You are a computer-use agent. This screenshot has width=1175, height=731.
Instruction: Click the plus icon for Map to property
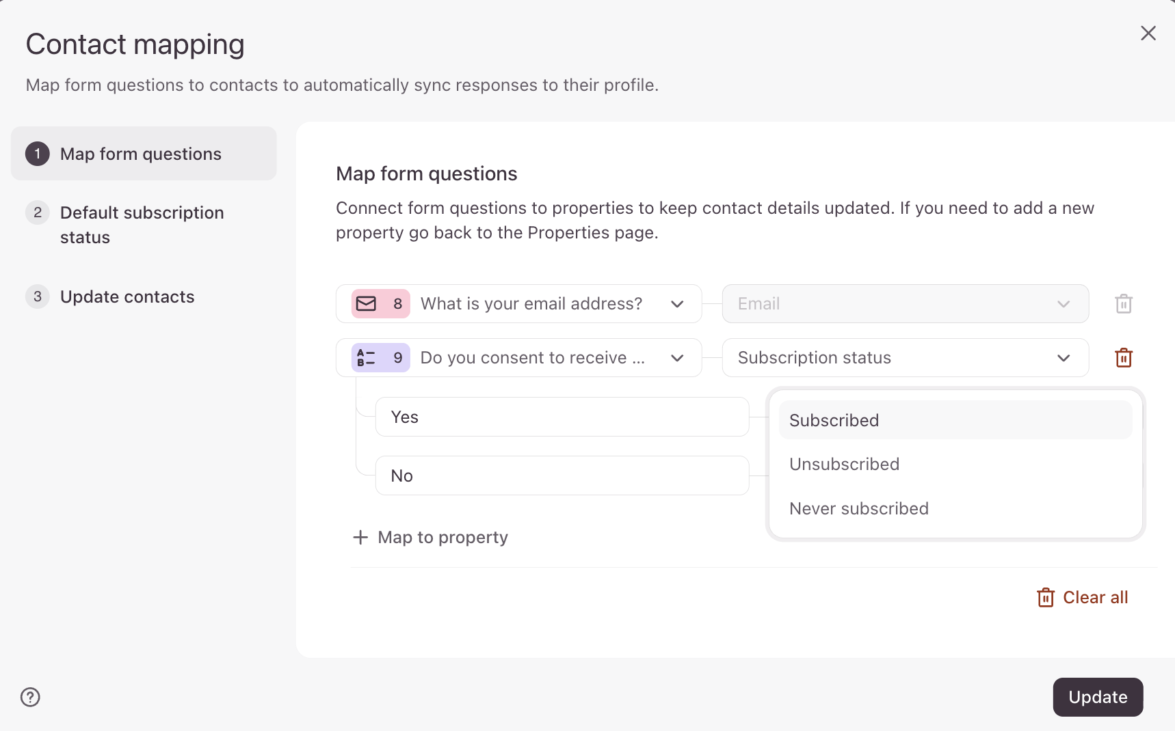(x=360, y=538)
